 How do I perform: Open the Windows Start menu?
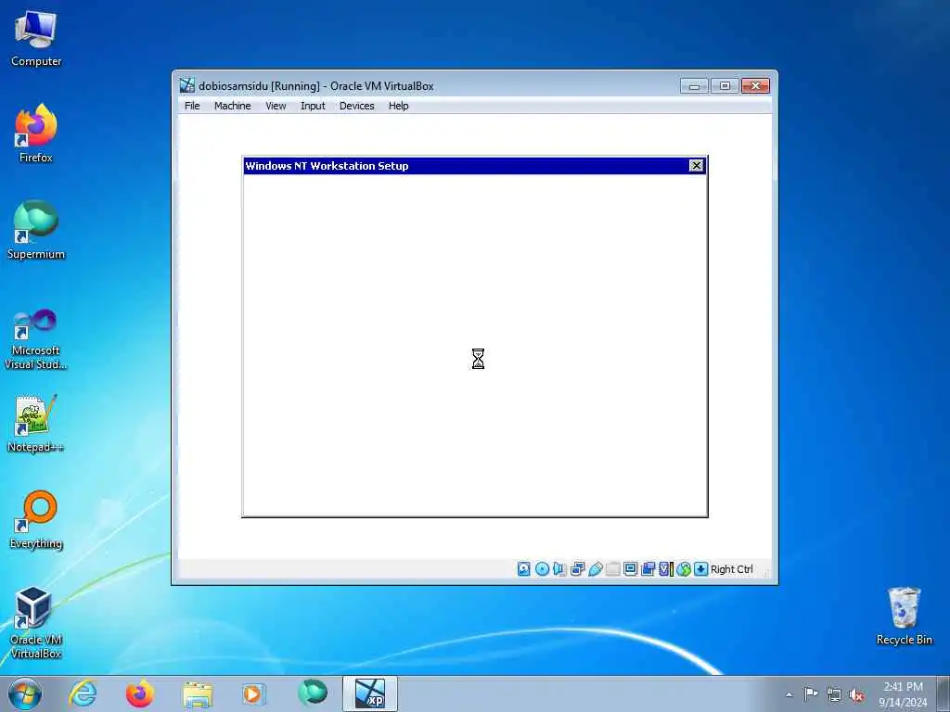(x=25, y=693)
